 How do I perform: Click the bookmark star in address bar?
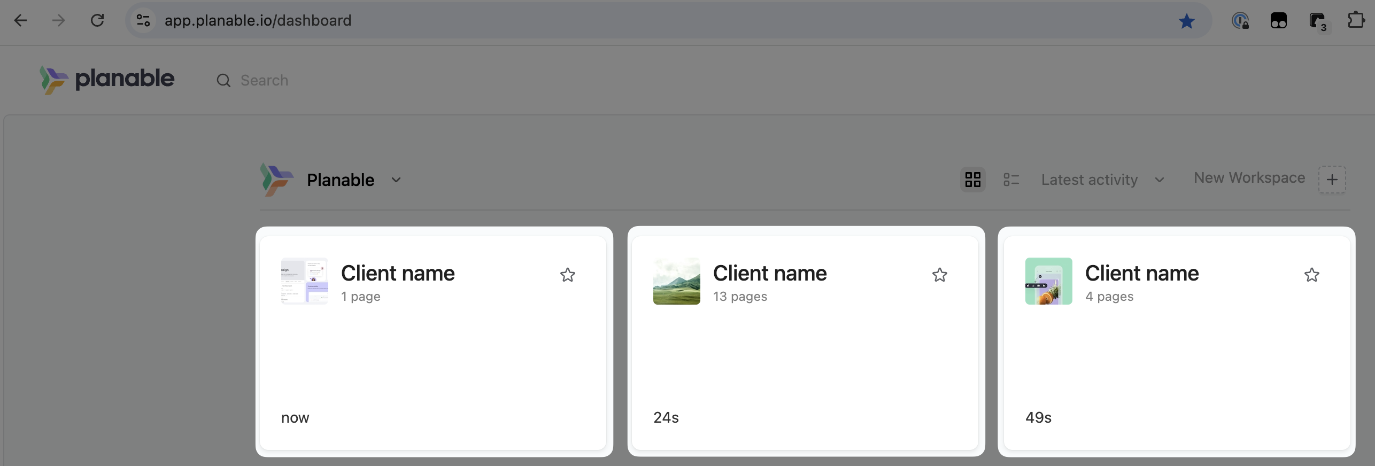(x=1186, y=21)
